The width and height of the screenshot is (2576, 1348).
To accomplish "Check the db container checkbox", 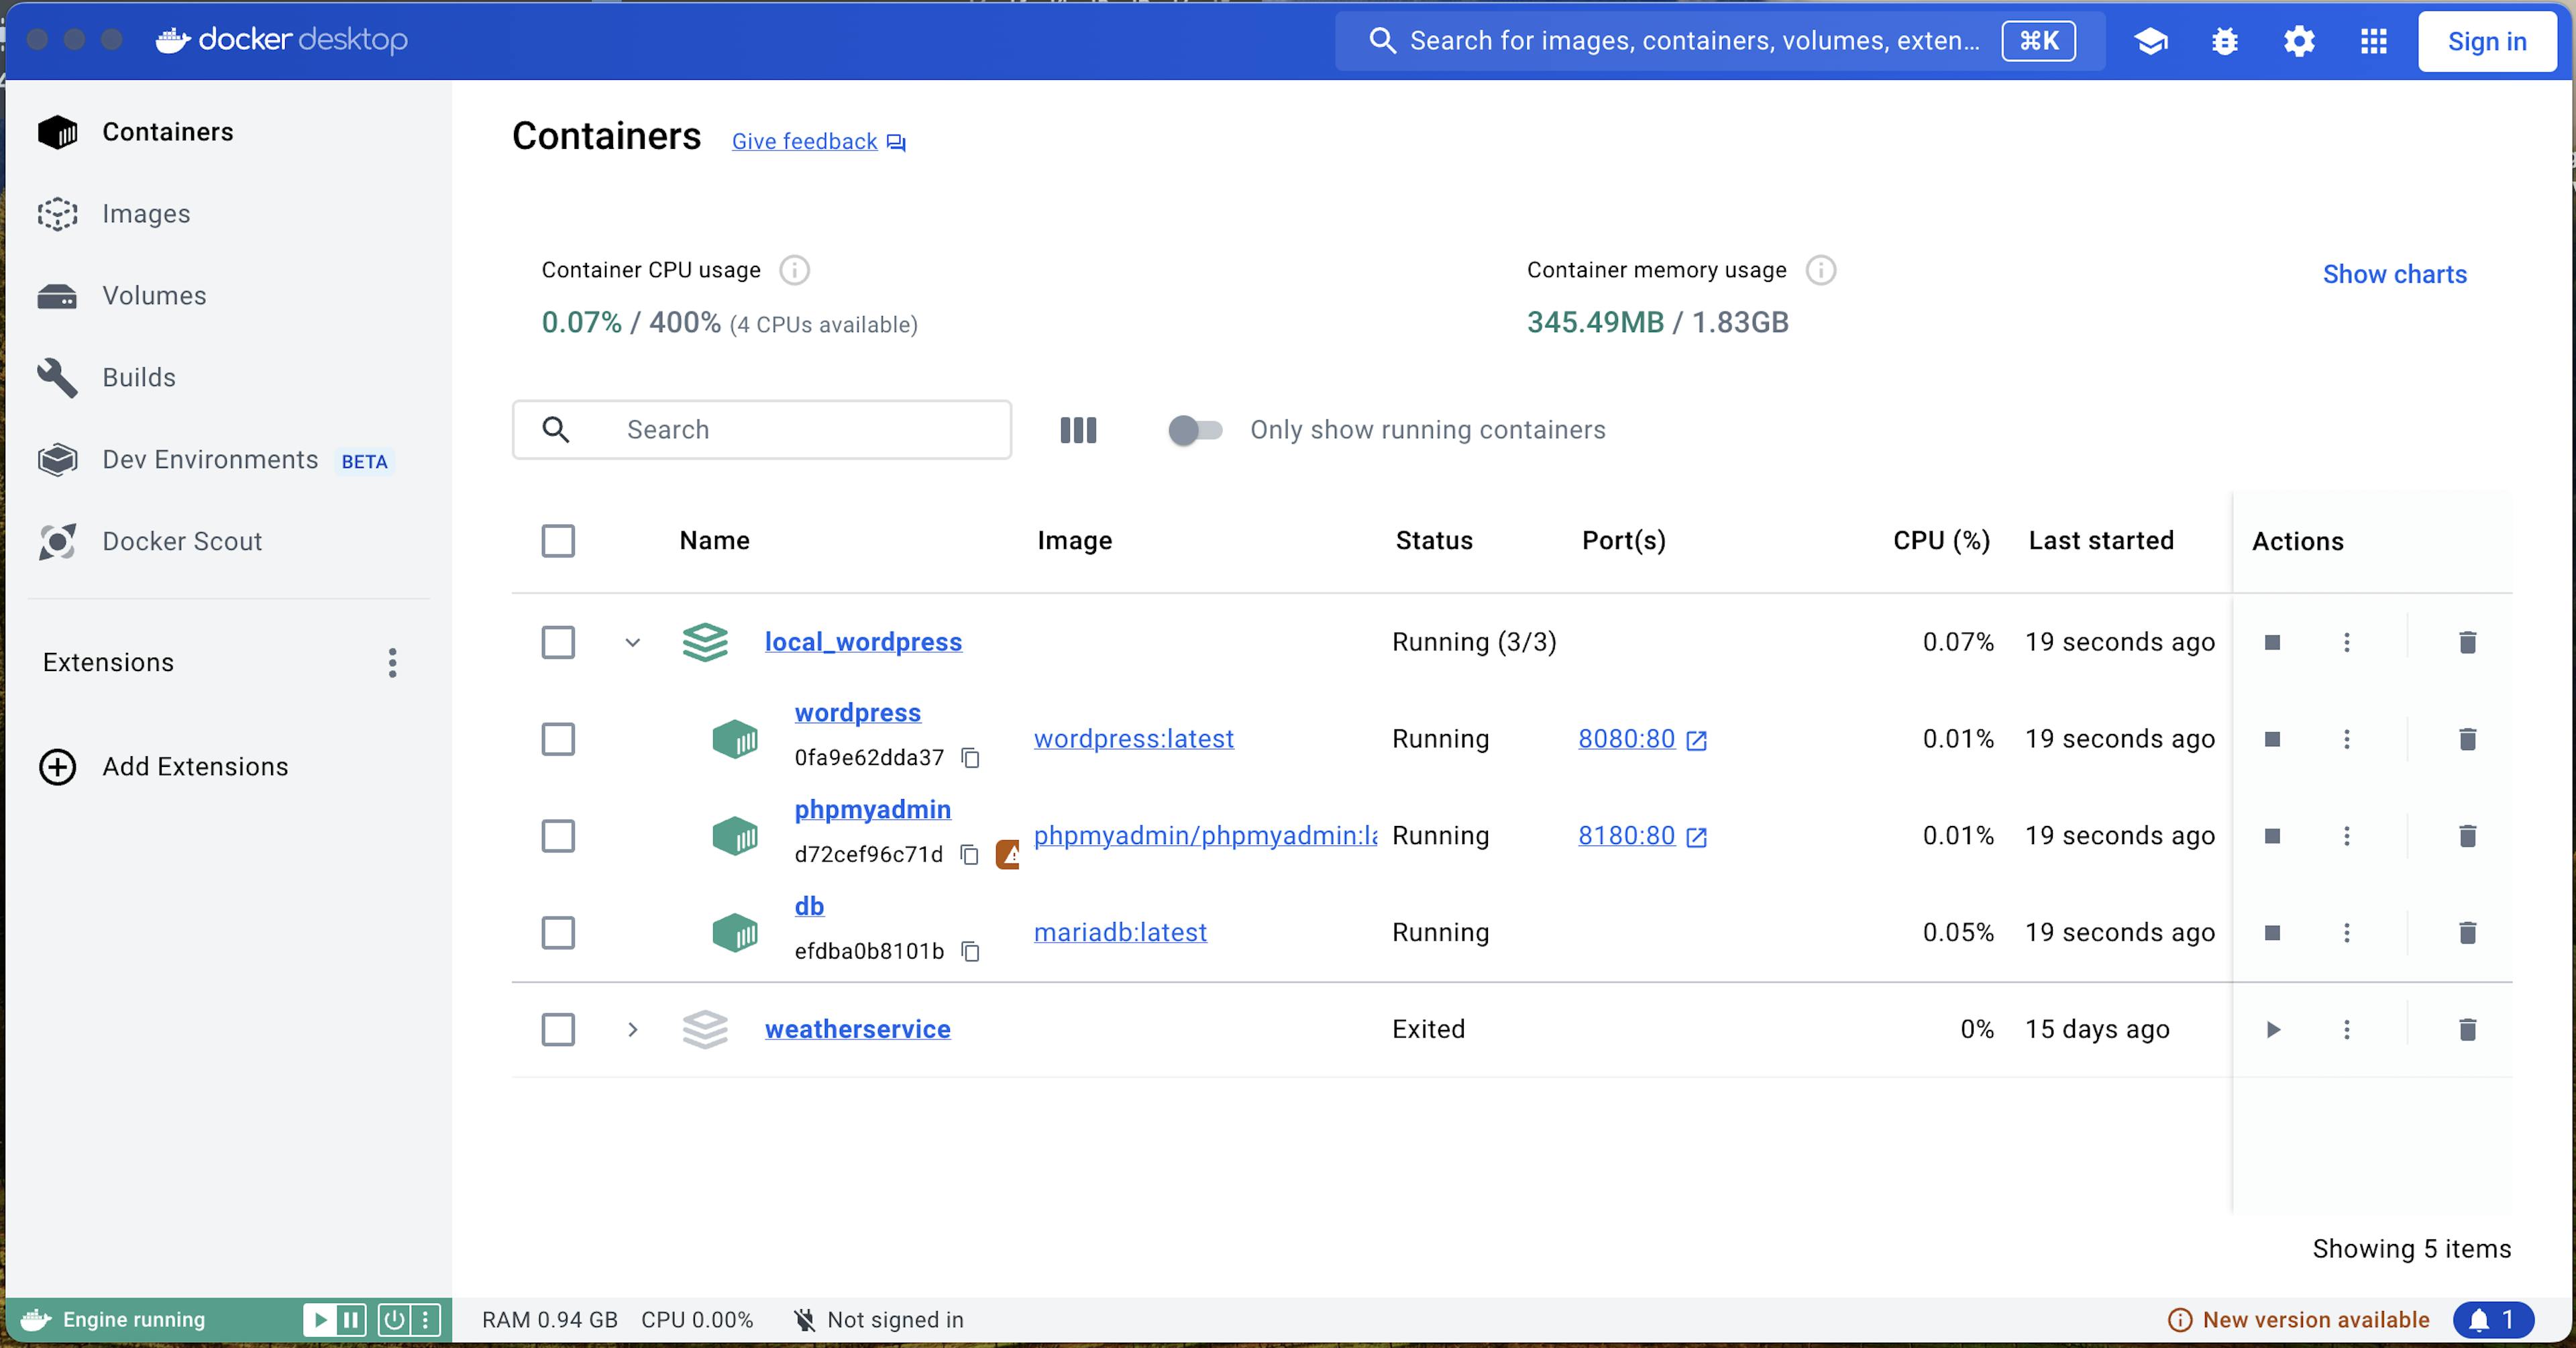I will click(558, 933).
